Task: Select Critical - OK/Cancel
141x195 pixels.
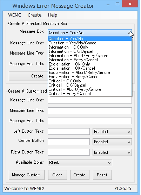Action: tap(90, 85)
